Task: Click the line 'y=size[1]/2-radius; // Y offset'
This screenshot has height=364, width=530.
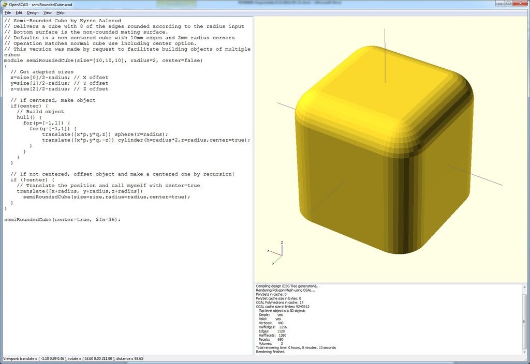Action: 59,83
